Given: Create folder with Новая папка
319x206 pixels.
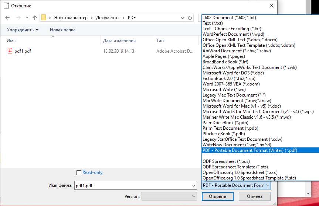Looking at the screenshot, I should click(x=62, y=30).
